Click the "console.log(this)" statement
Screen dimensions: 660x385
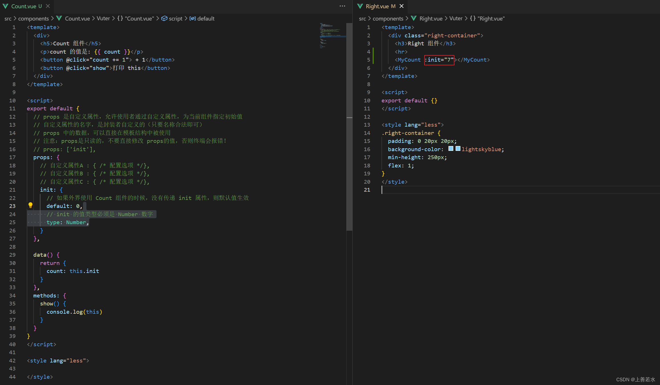(x=74, y=312)
